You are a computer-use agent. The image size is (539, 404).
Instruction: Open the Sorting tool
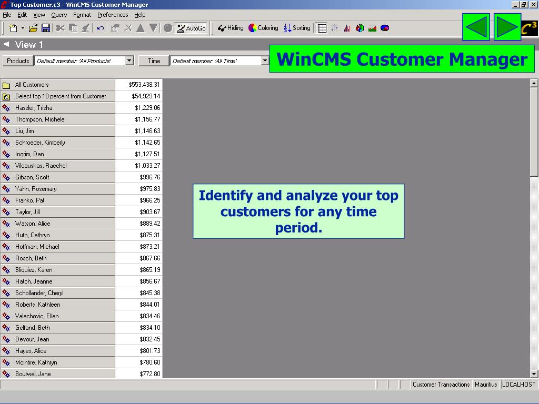(297, 28)
